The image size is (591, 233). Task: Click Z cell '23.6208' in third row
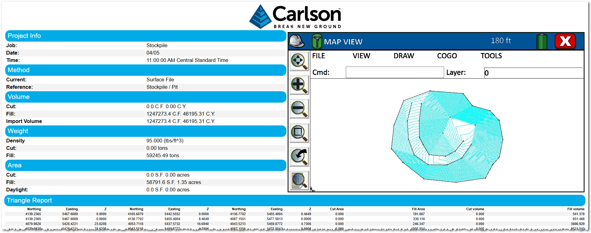coord(100,224)
